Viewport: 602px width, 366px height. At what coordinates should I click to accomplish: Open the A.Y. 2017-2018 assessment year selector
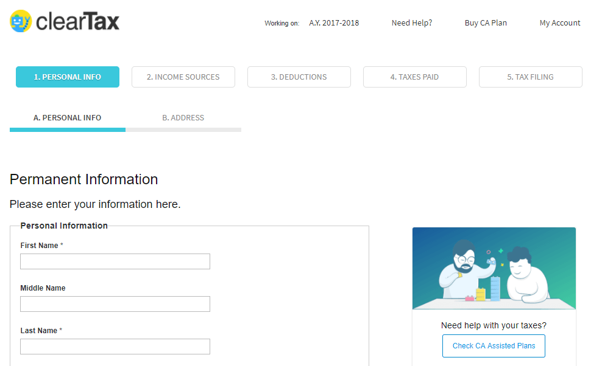334,23
